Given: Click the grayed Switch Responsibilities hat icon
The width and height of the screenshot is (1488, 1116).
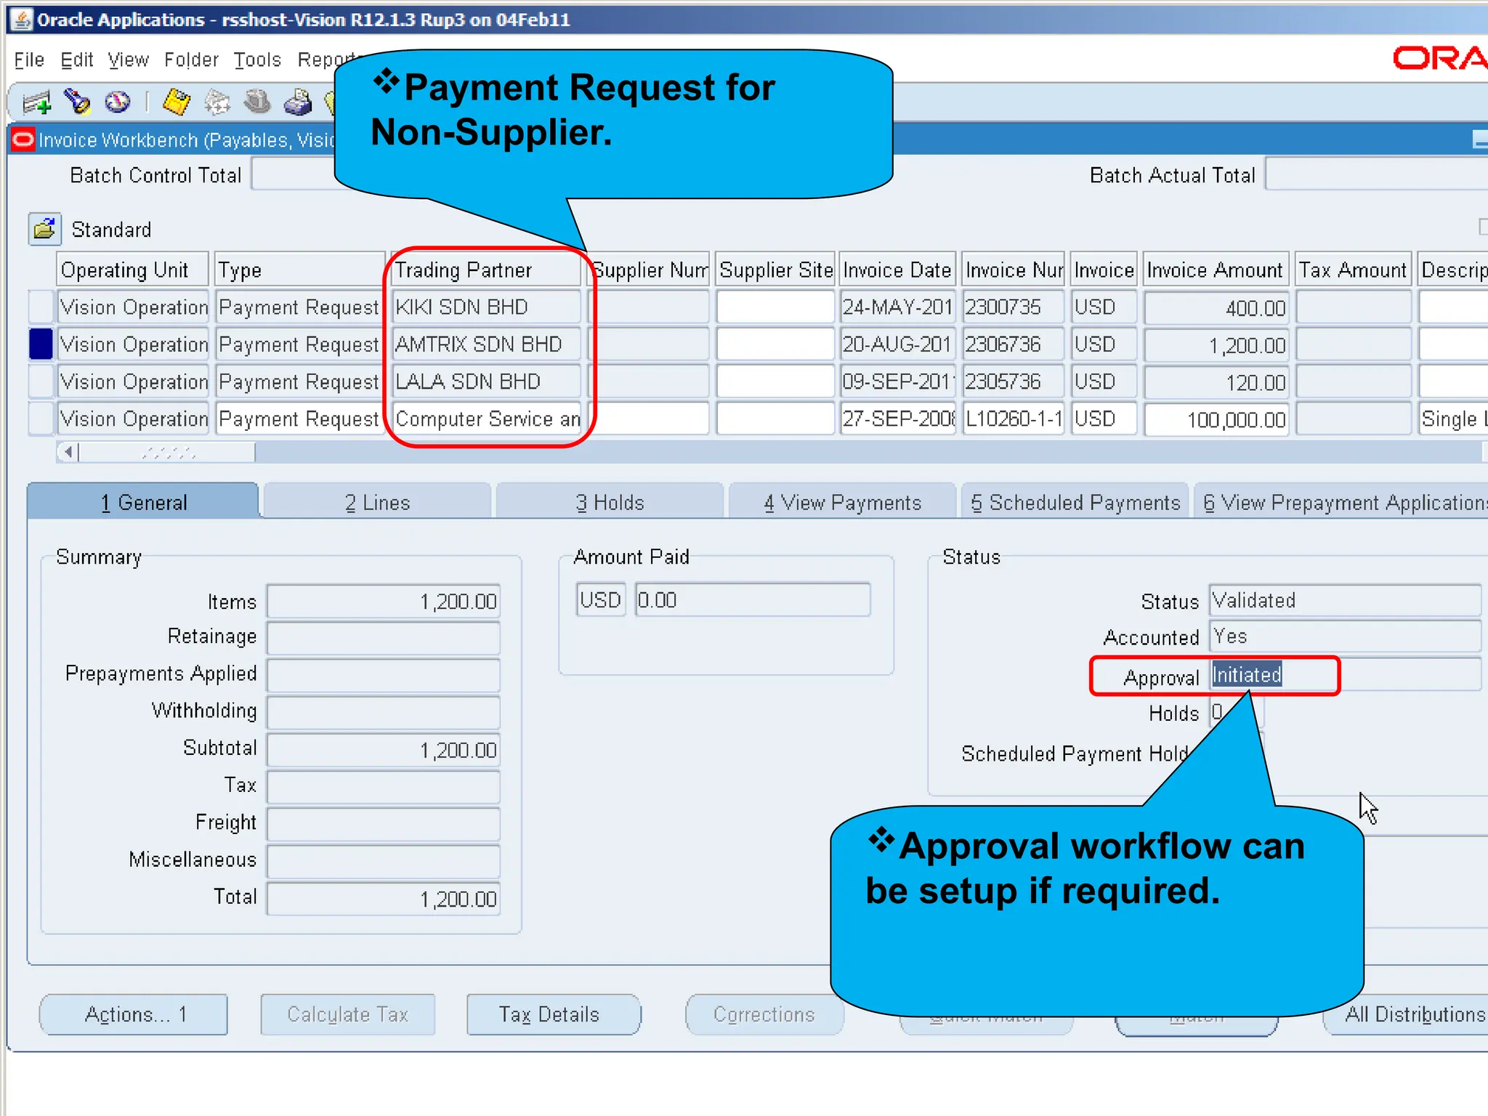Looking at the screenshot, I should pyautogui.click(x=256, y=102).
